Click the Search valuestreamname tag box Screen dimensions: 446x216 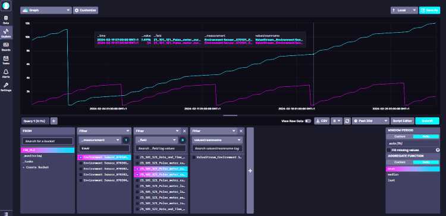pyautogui.click(x=217, y=148)
